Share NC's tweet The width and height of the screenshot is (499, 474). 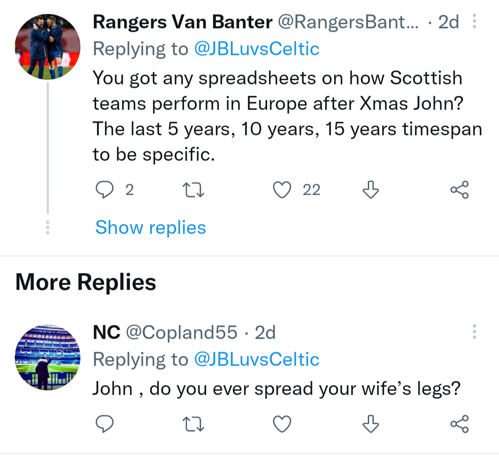pyautogui.click(x=459, y=423)
